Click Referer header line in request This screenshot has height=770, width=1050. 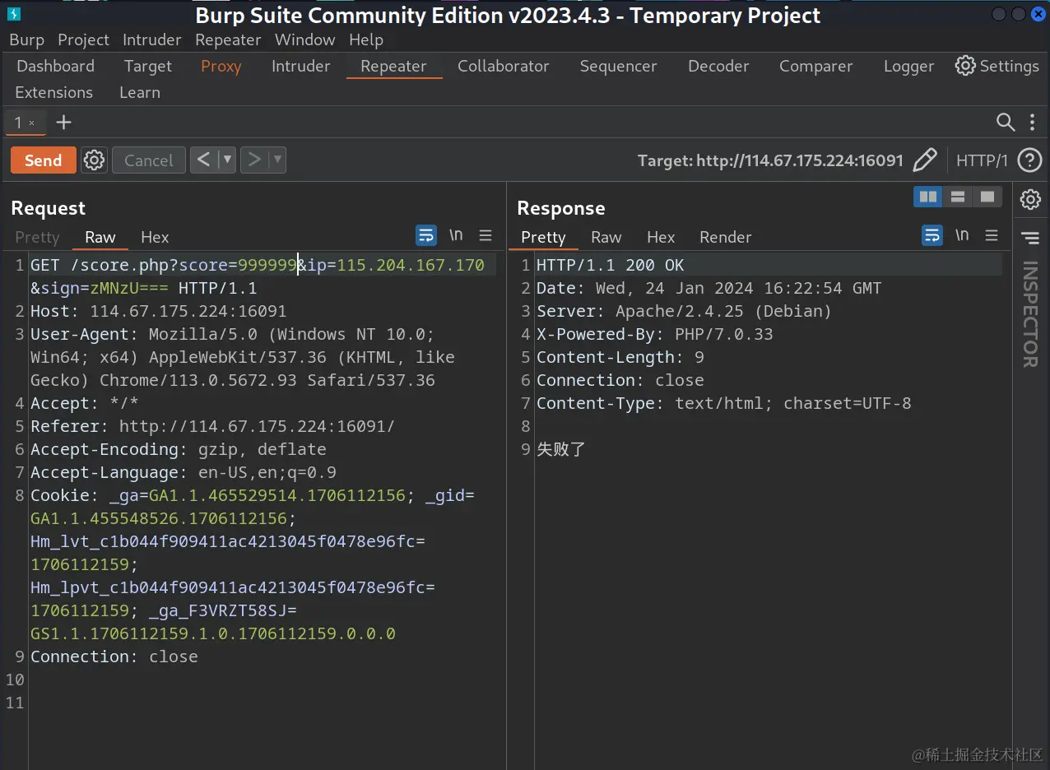[x=213, y=426]
